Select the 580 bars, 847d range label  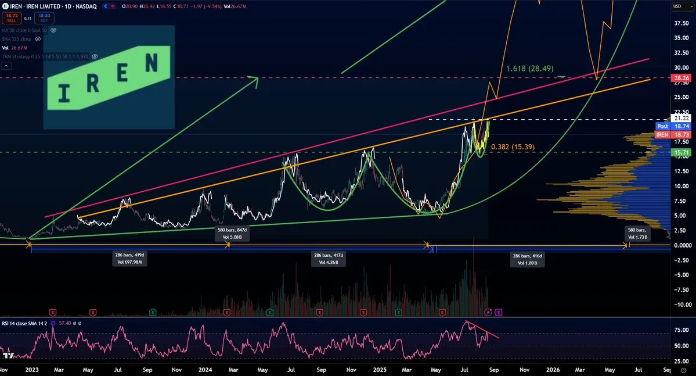pos(232,234)
